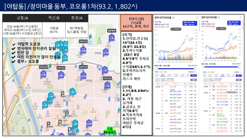Click the blue button ending right panel's size tabs
The image size is (247, 139).
[239, 75]
